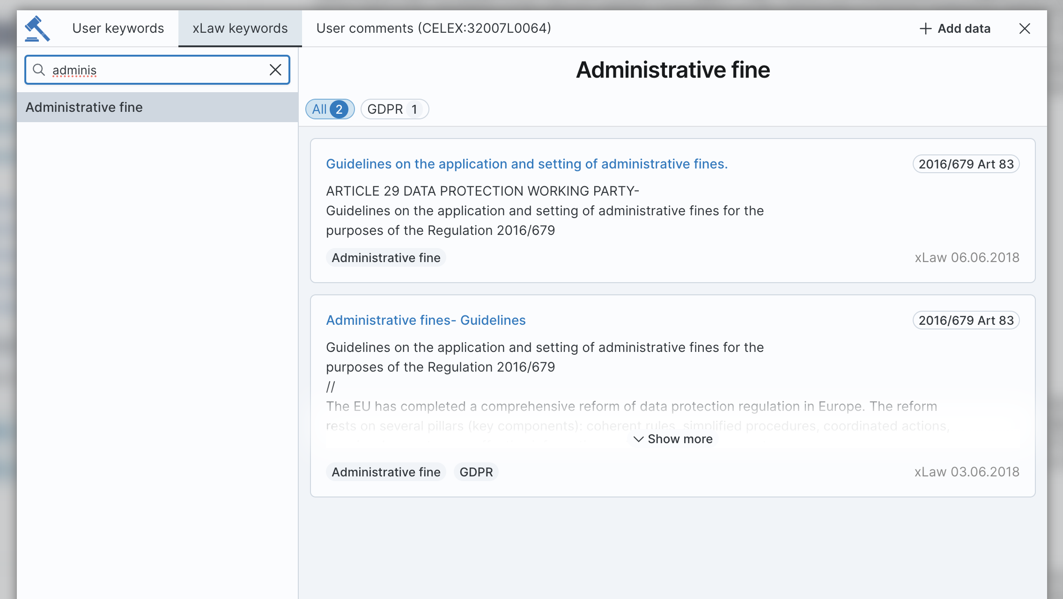Click the magnifying glass search icon

[39, 70]
